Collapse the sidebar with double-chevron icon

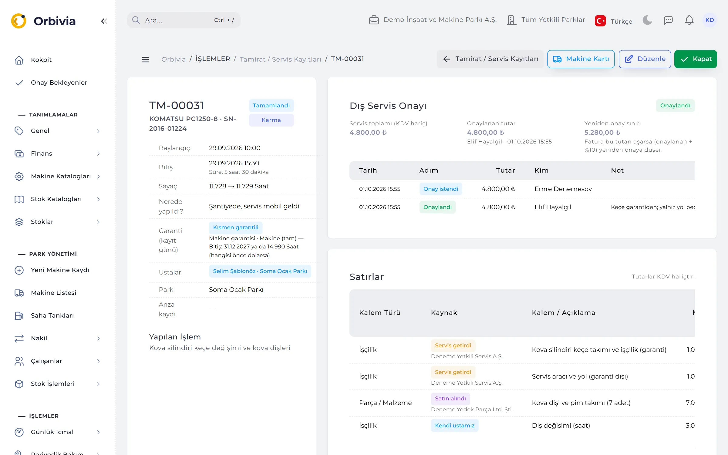pos(104,21)
